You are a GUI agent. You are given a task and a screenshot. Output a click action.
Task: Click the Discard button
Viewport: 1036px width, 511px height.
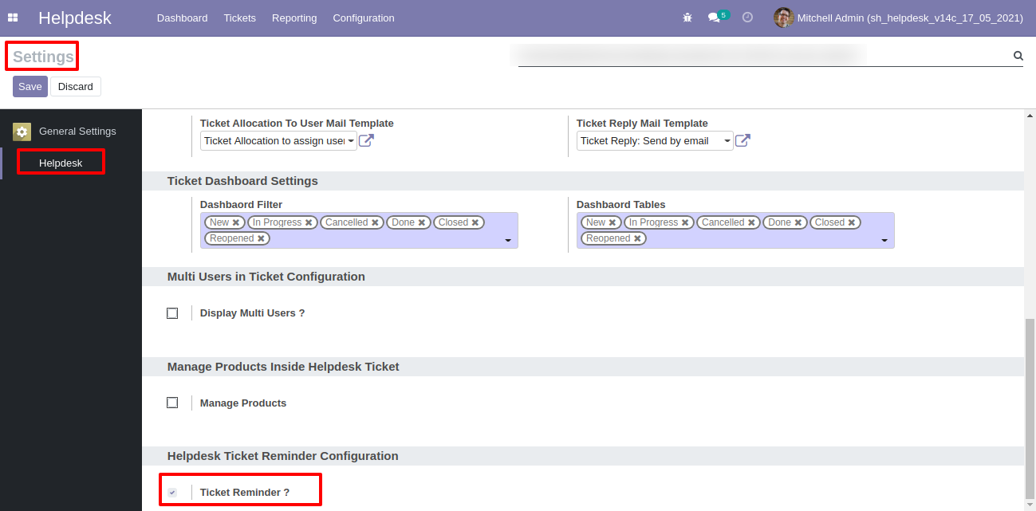[76, 87]
